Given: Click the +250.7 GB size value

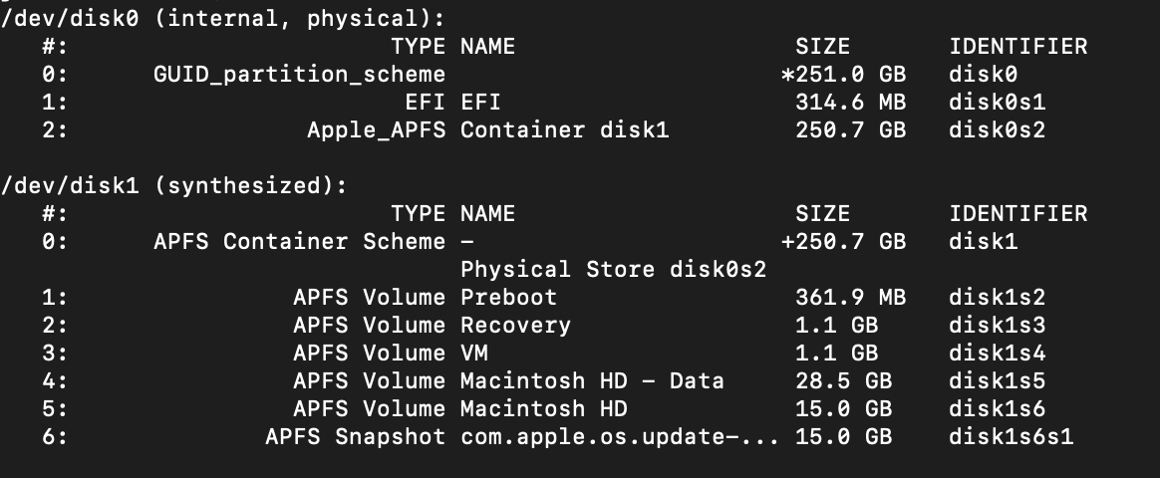Looking at the screenshot, I should click(x=843, y=241).
